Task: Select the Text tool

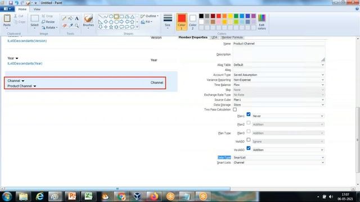Action: pos(76,19)
